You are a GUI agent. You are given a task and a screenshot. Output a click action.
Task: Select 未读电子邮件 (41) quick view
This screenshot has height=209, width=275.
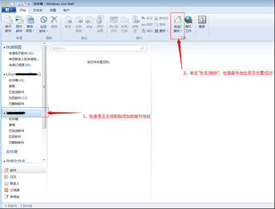[x=21, y=53]
